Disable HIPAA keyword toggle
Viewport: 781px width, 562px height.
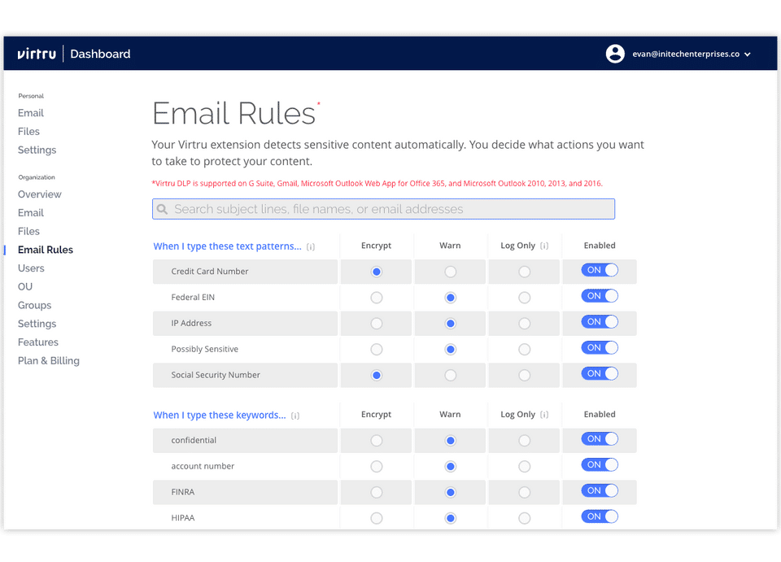tap(600, 516)
